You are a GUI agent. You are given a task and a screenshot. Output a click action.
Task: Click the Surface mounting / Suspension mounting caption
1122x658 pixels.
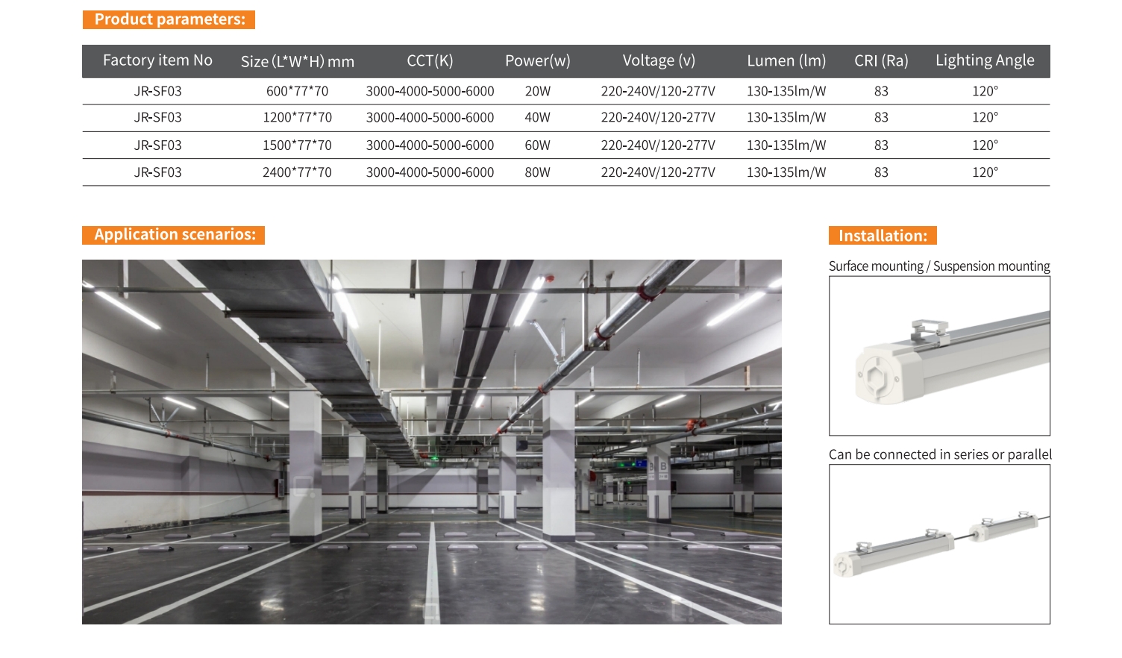[939, 266]
